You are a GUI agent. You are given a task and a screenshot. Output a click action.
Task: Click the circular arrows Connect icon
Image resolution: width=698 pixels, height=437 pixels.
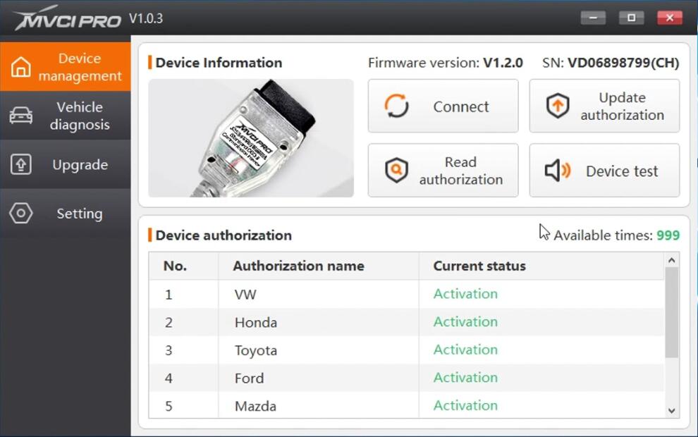(396, 106)
